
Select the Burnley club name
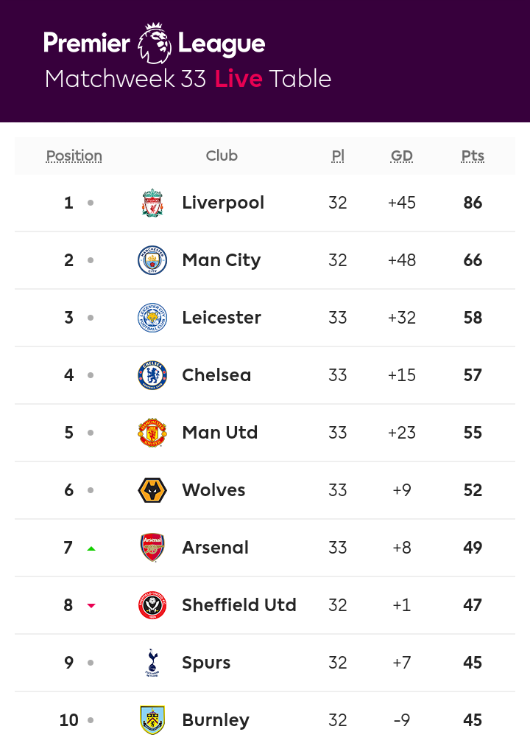coord(216,720)
